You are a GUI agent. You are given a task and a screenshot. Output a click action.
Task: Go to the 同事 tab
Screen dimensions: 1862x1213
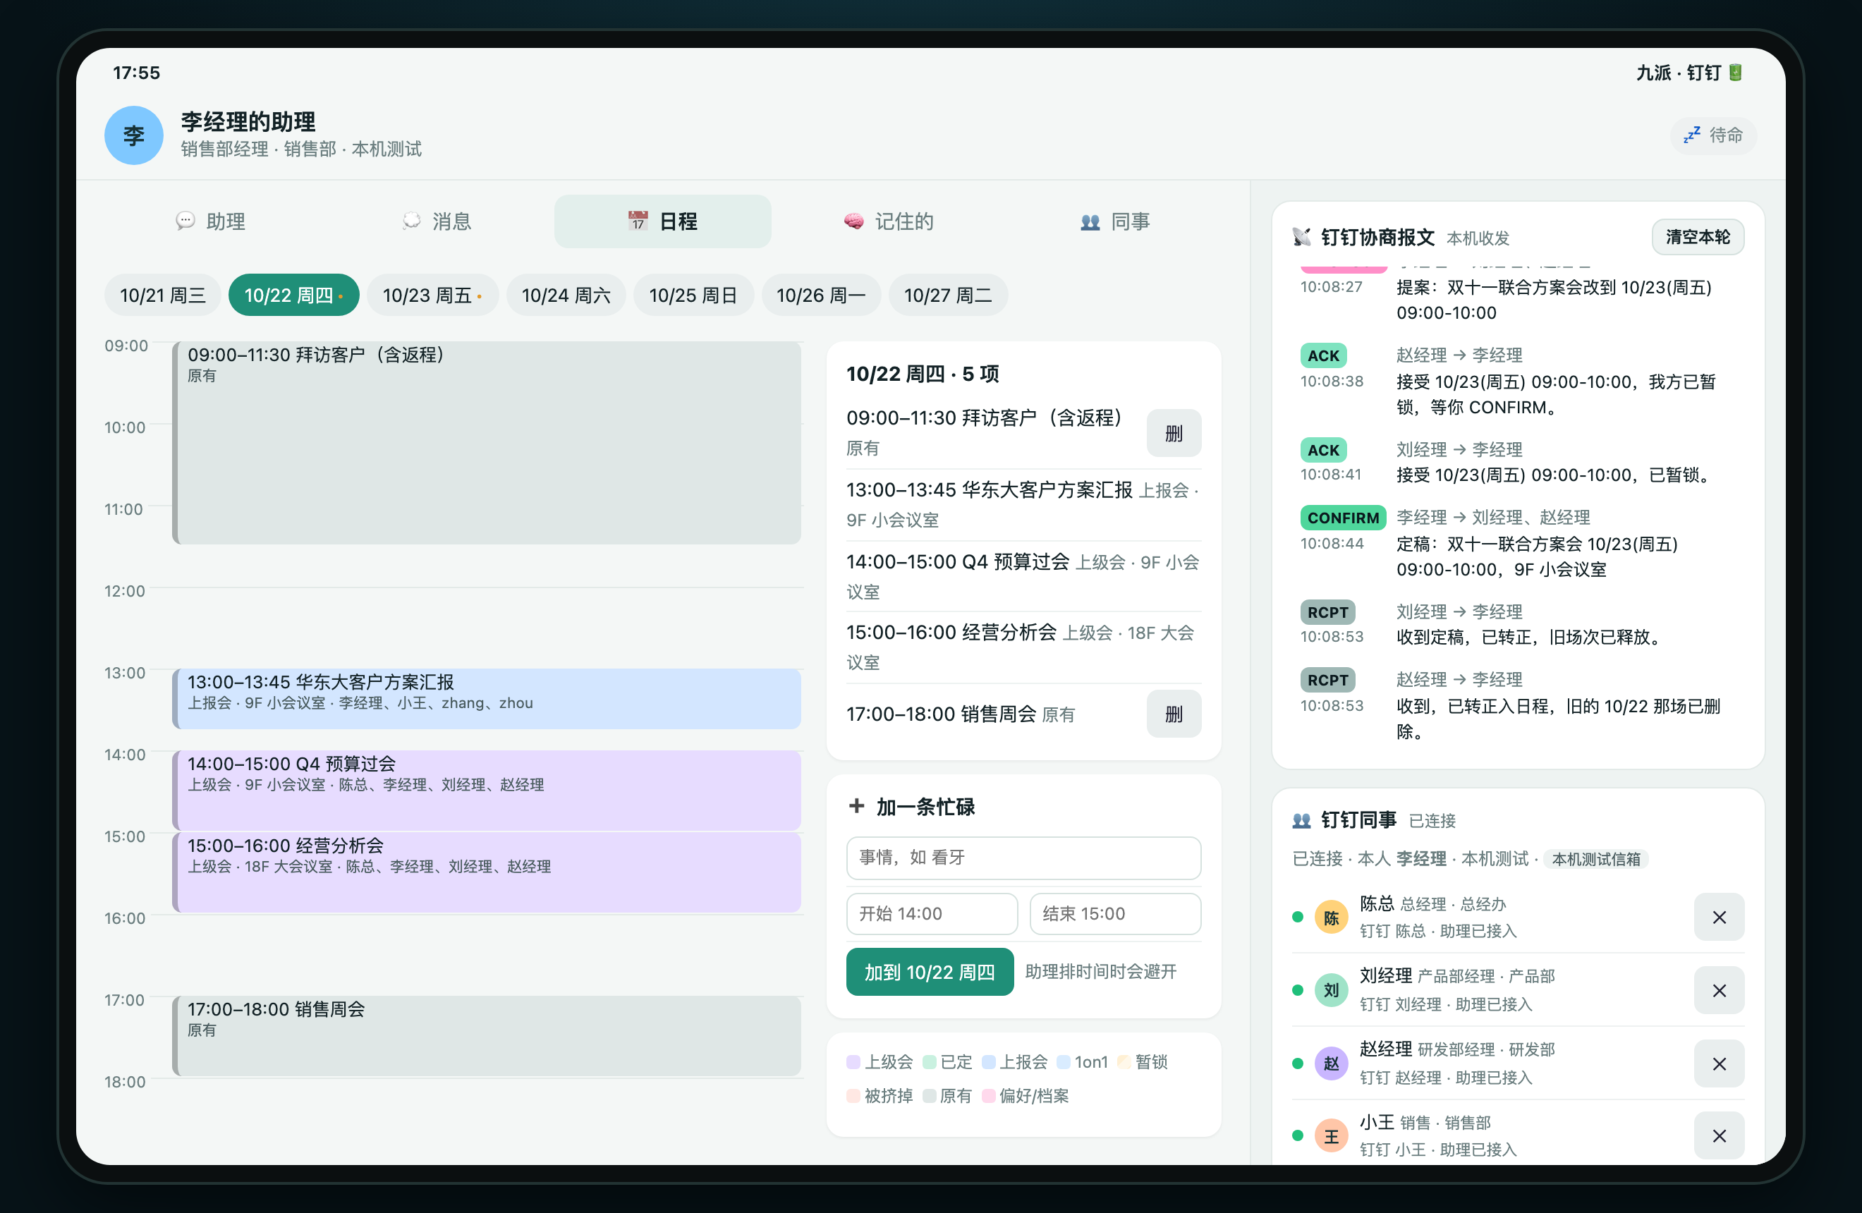tap(1114, 221)
